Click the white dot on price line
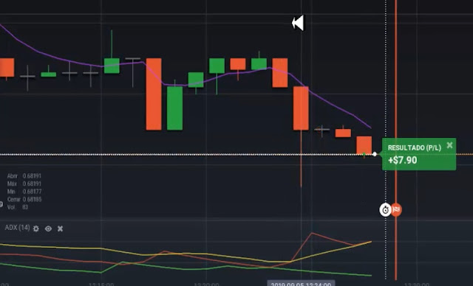The width and height of the screenshot is (473, 286). pyautogui.click(x=375, y=154)
